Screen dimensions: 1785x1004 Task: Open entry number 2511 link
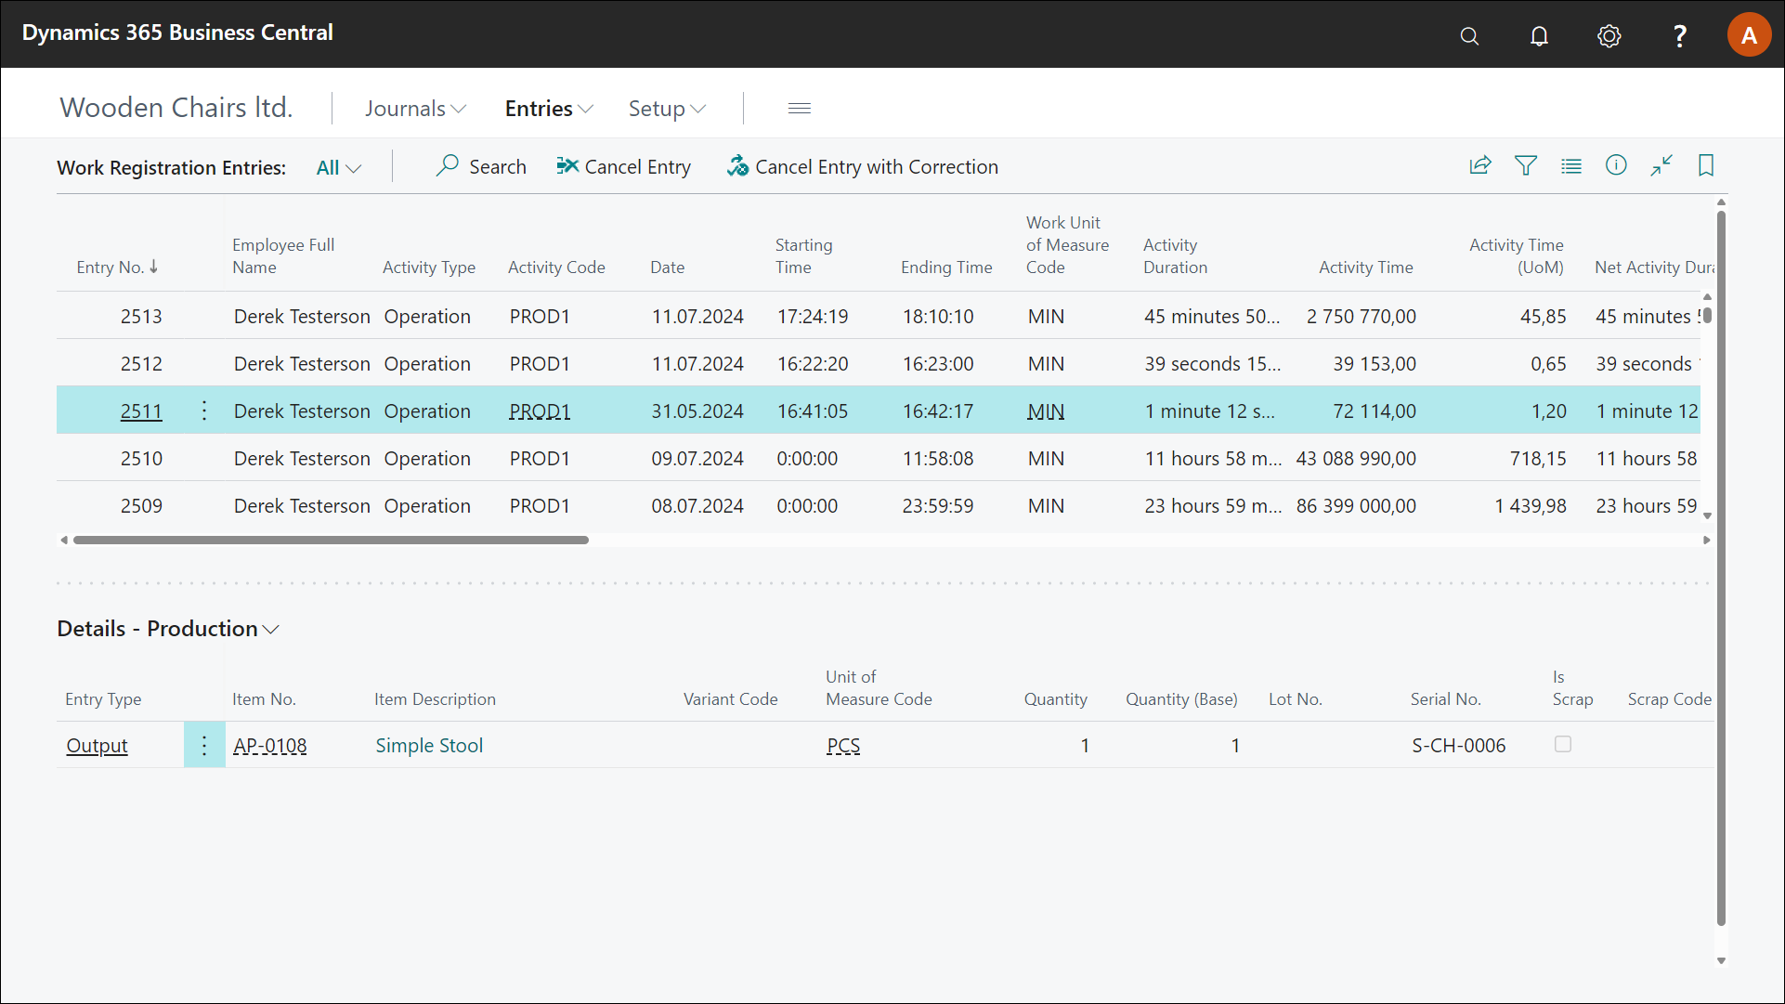click(141, 411)
